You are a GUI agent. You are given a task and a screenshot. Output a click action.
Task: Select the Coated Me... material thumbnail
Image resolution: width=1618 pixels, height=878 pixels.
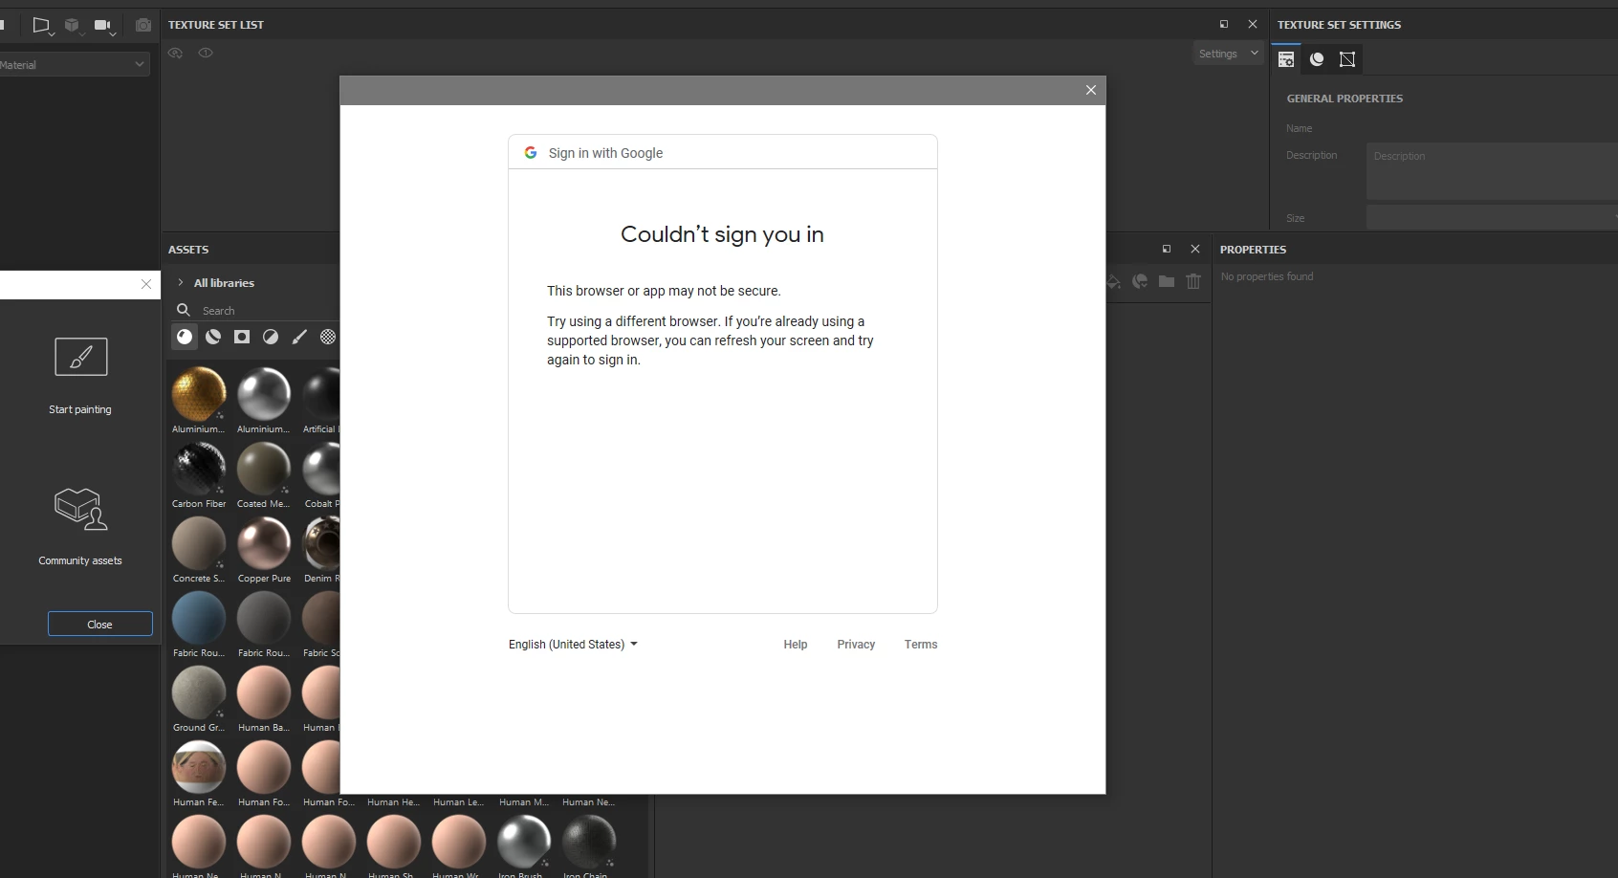(x=264, y=469)
